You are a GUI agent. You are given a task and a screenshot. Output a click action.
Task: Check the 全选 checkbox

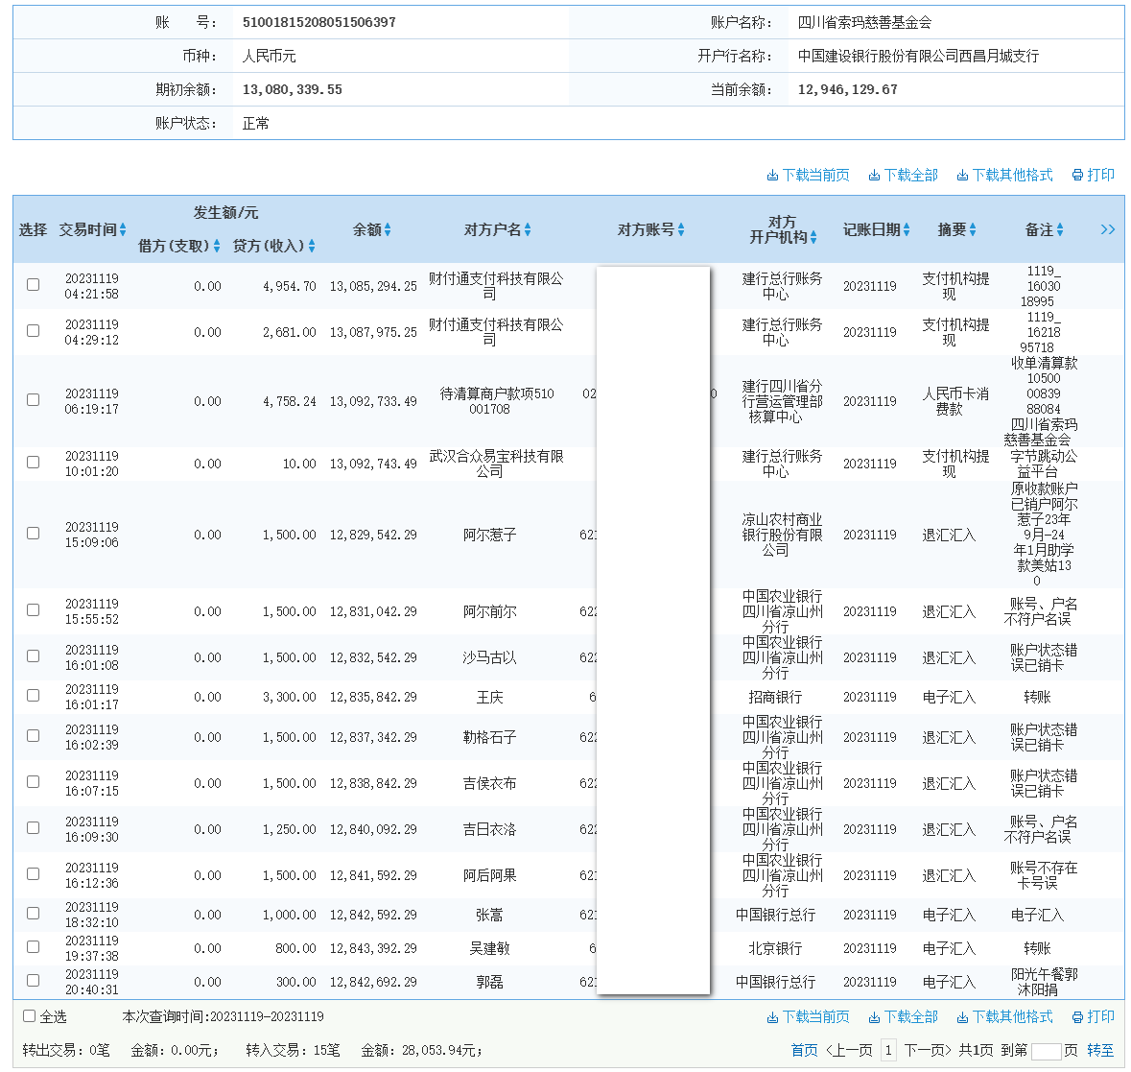pyautogui.click(x=30, y=1015)
